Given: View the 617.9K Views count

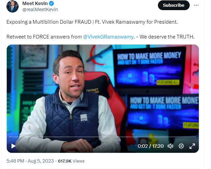Looking at the screenshot, I should tap(71, 161).
